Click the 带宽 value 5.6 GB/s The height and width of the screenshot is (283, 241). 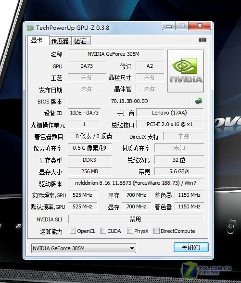pyautogui.click(x=179, y=171)
